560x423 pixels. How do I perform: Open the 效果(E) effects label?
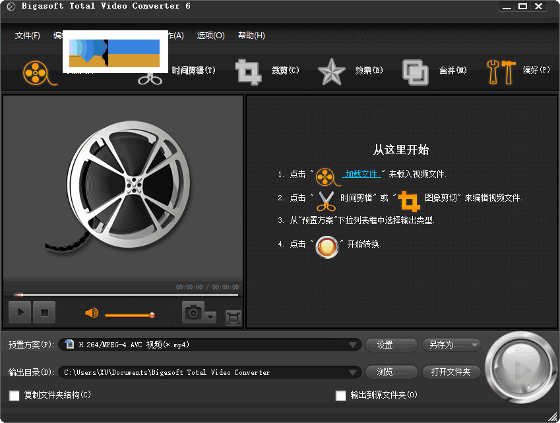coord(369,70)
